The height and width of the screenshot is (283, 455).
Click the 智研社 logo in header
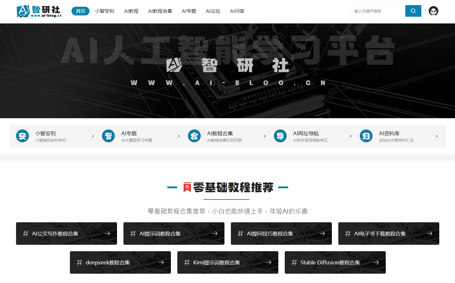point(39,11)
